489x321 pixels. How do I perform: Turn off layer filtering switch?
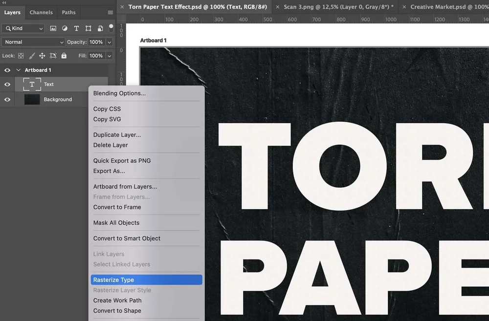click(111, 28)
